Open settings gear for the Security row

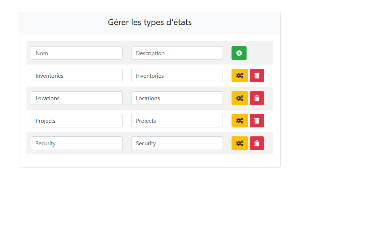[x=239, y=143]
